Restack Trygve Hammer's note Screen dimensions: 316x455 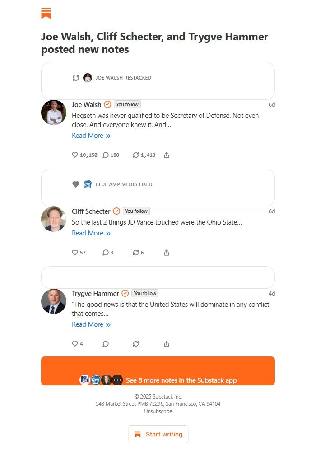coord(136,344)
